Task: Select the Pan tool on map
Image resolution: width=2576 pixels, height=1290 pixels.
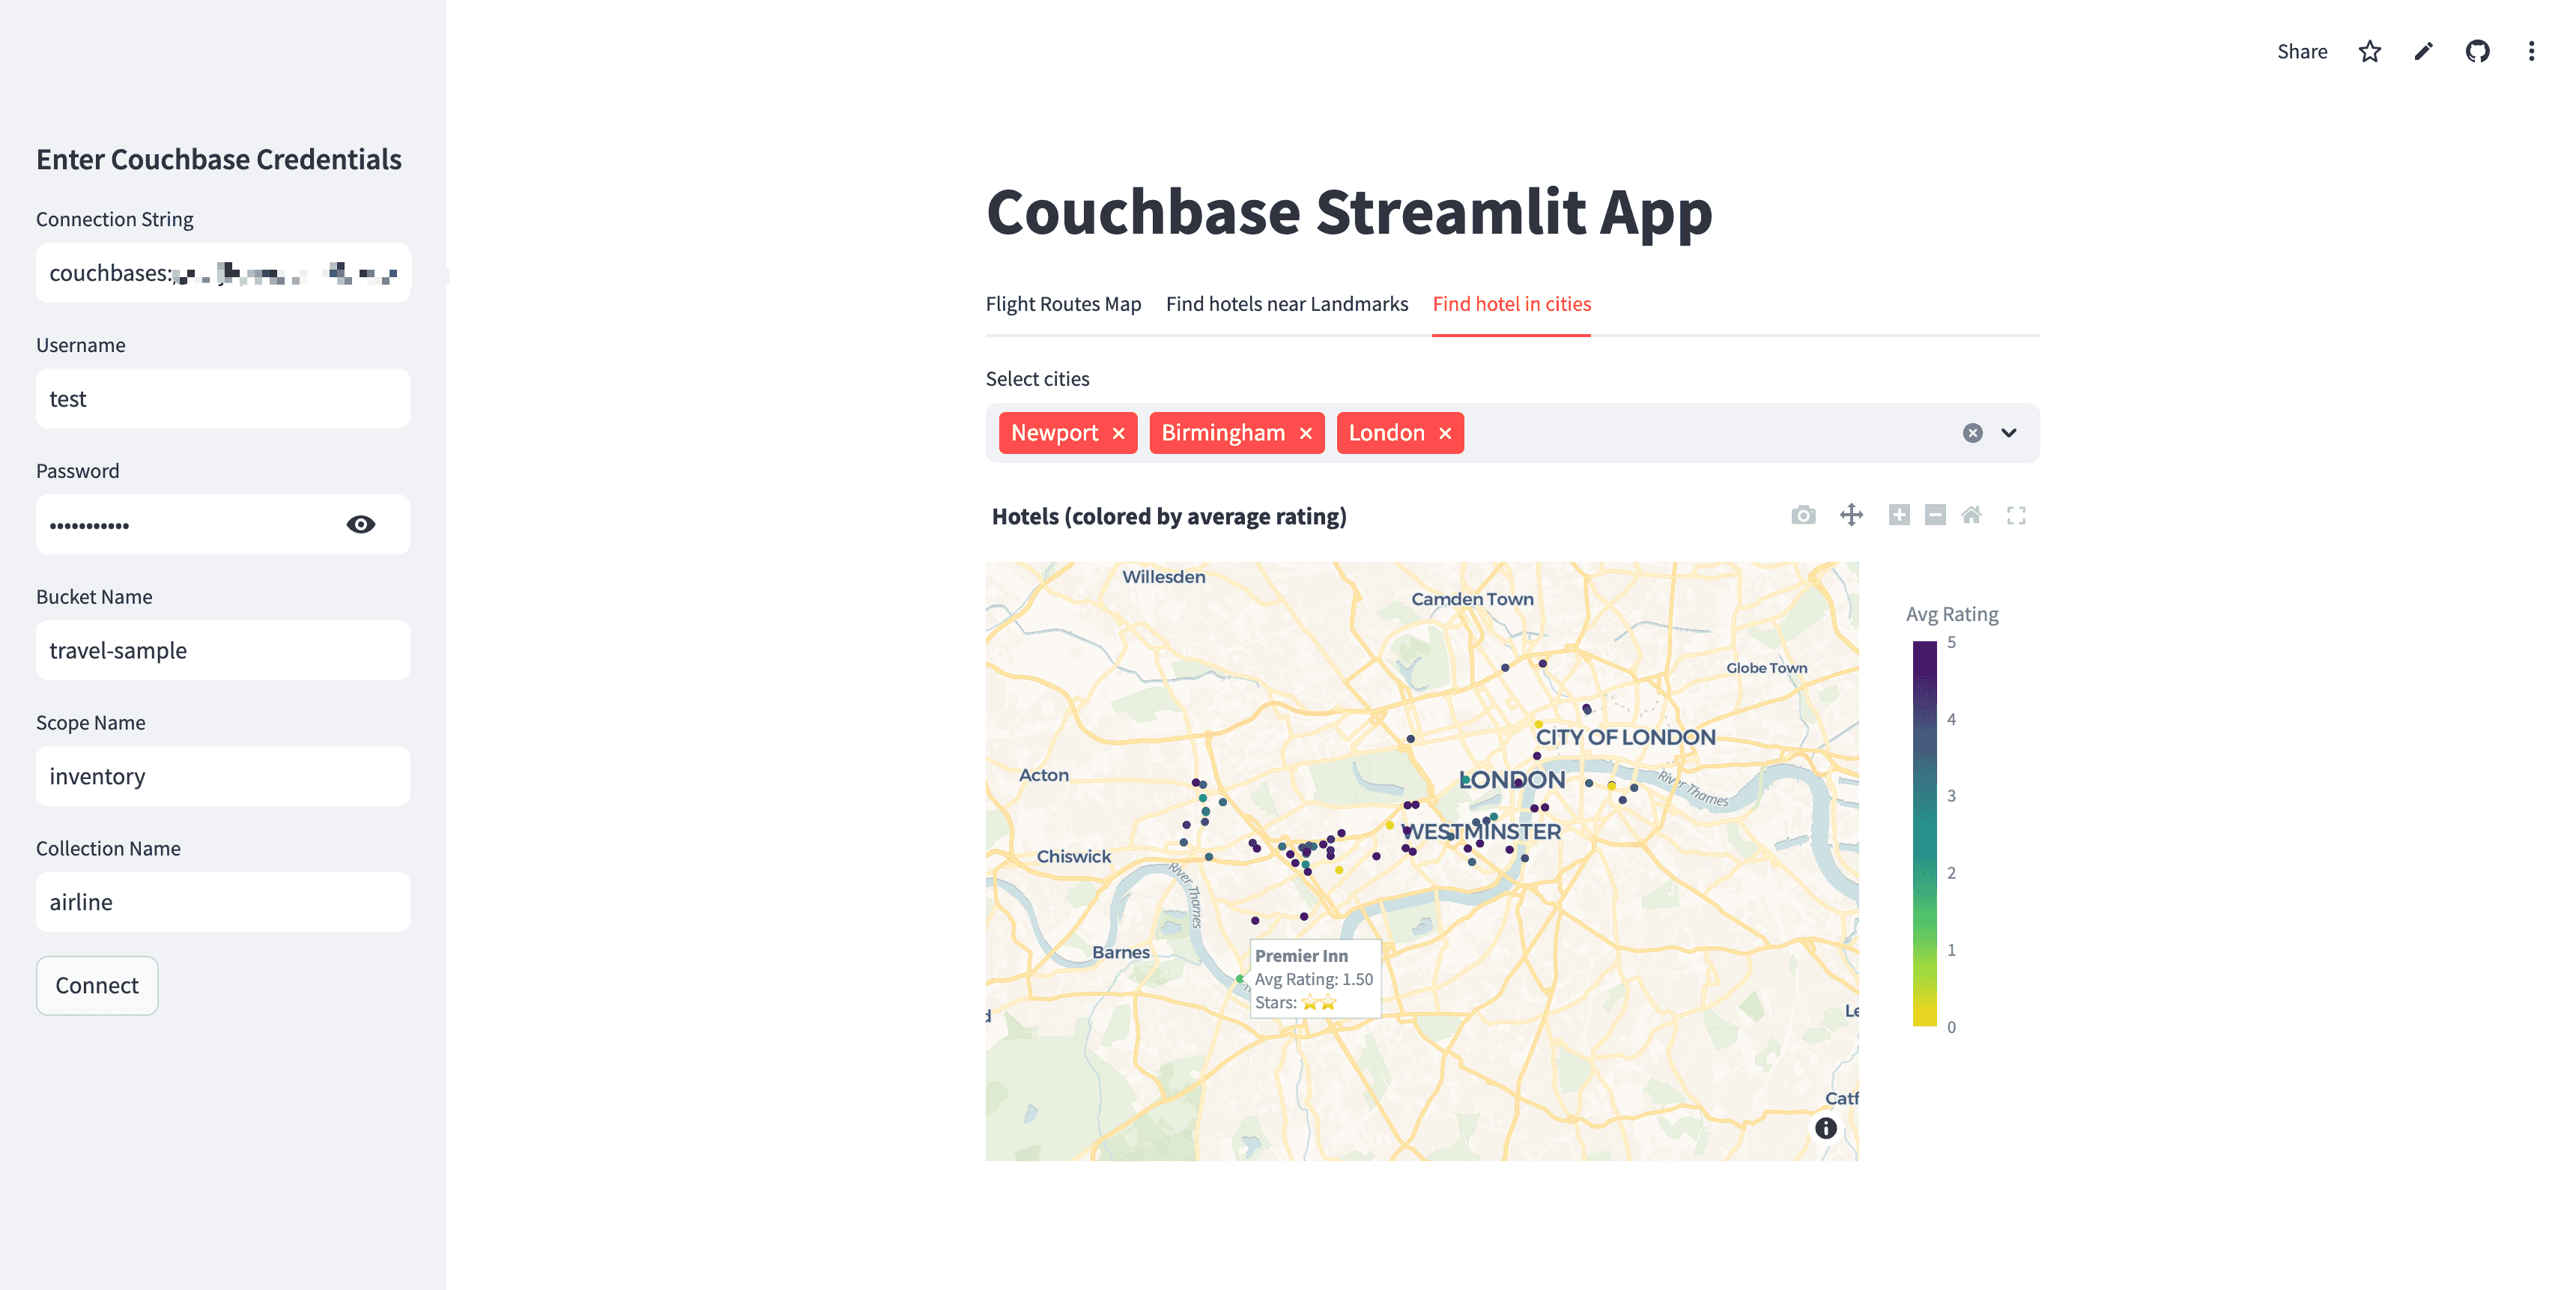Action: click(1851, 516)
